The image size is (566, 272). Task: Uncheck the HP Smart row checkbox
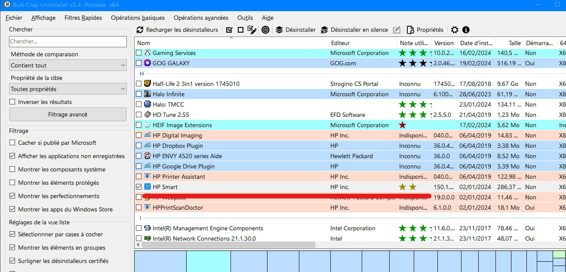click(x=139, y=187)
